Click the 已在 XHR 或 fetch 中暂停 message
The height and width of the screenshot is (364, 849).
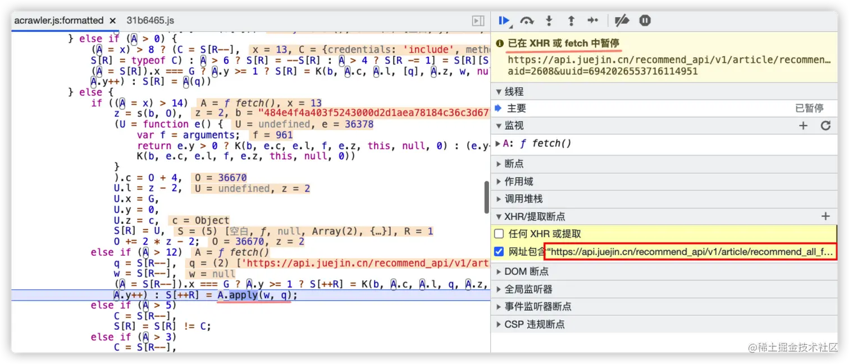pos(564,43)
